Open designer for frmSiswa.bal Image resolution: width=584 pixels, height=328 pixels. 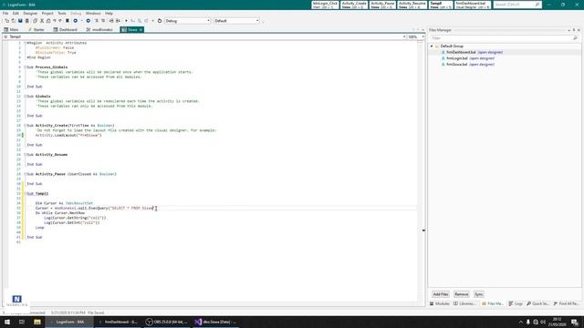(482, 65)
